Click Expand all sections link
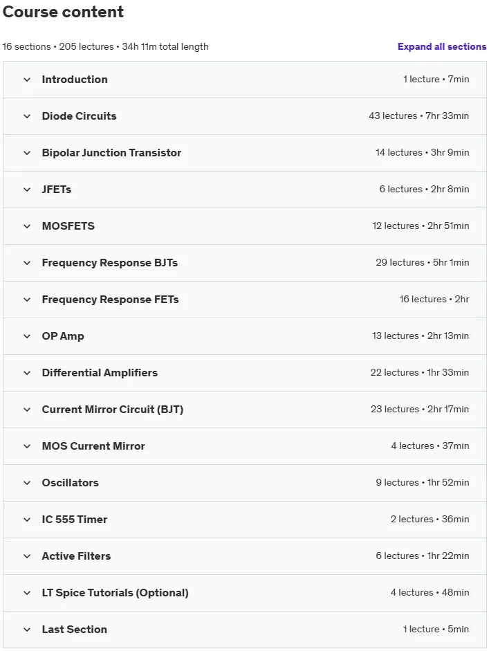 click(442, 46)
